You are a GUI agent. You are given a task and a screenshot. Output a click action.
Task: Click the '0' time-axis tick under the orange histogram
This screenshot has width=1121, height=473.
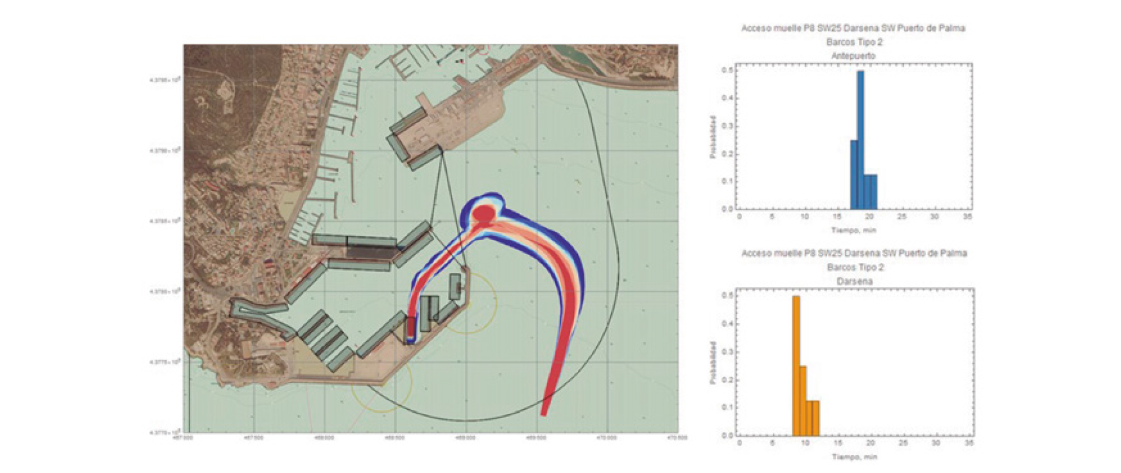739,443
